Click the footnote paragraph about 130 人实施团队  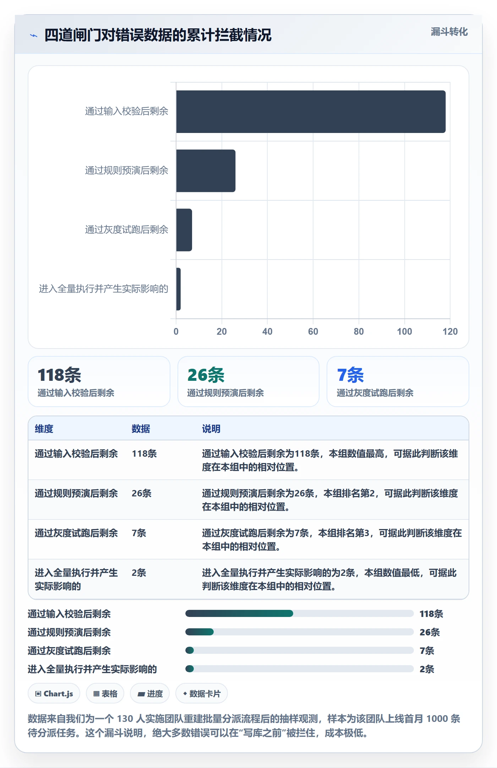[244, 725]
